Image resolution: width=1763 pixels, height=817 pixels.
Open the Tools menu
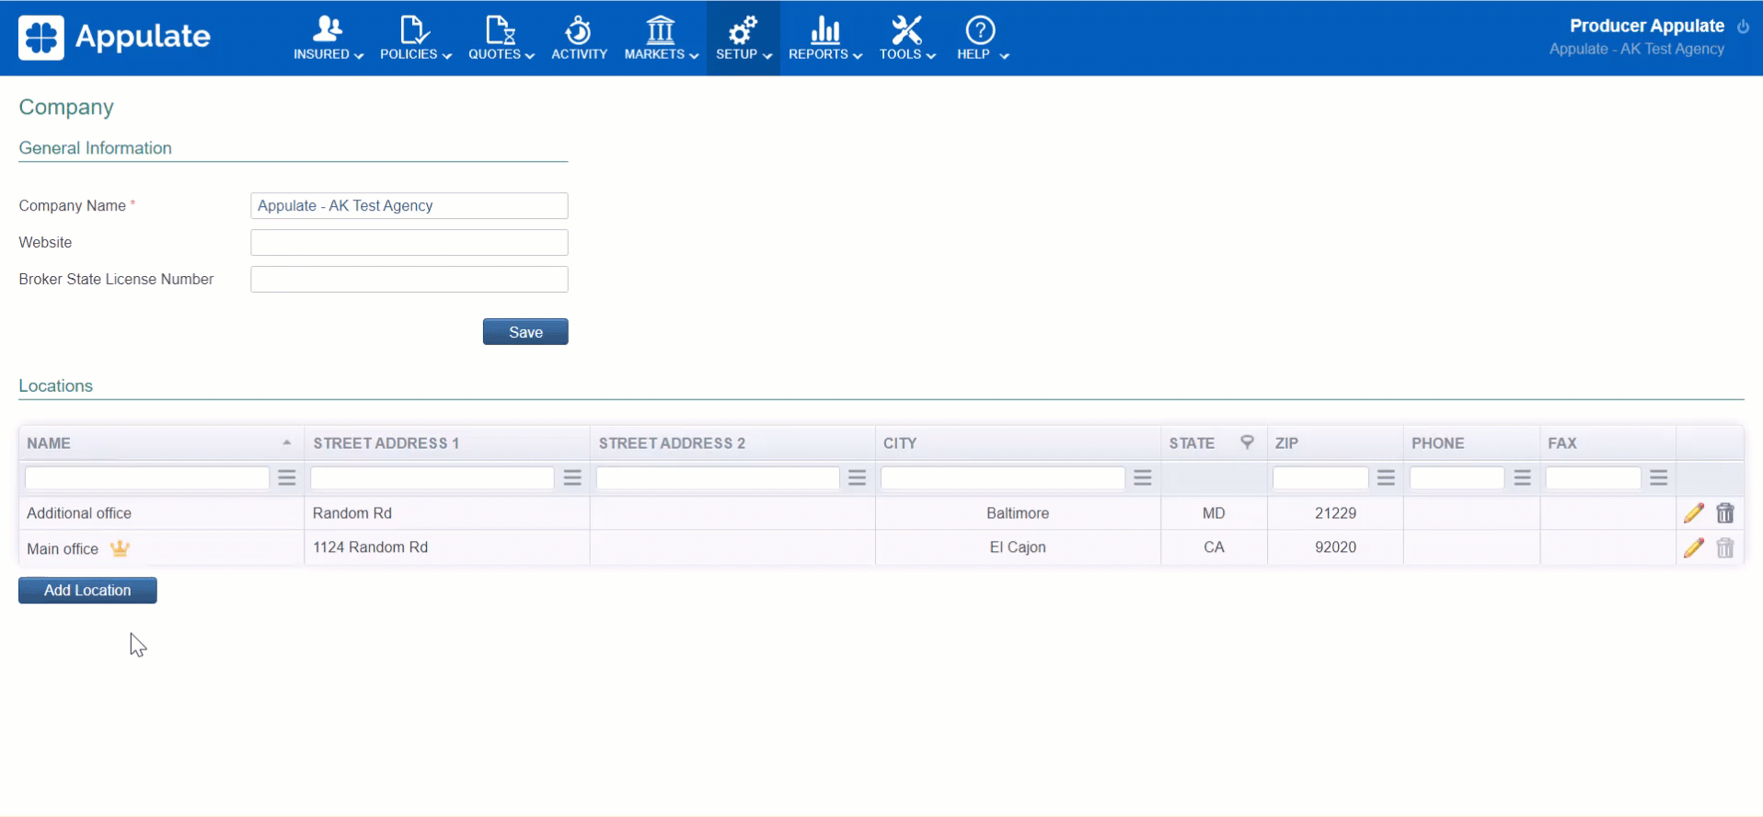pos(906,38)
